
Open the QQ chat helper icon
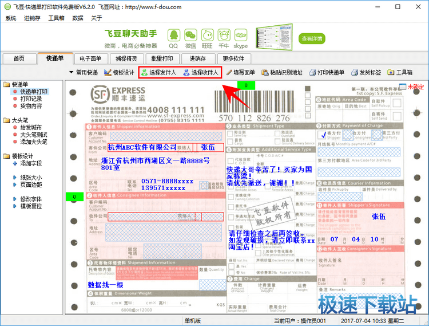pos(174,36)
